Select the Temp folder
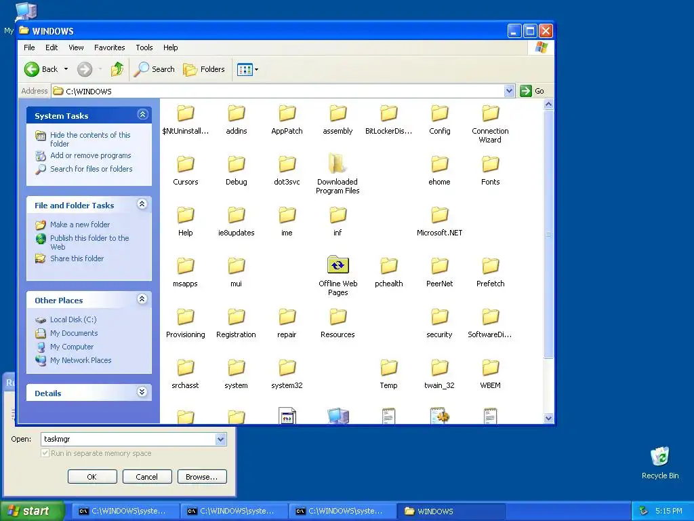 coord(388,374)
